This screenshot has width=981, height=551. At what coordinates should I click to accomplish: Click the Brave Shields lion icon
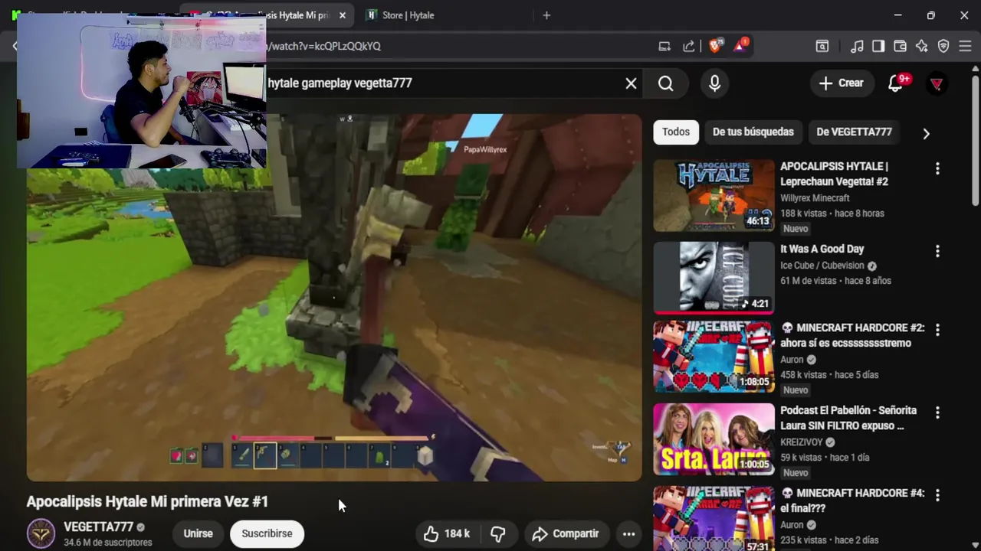click(715, 46)
